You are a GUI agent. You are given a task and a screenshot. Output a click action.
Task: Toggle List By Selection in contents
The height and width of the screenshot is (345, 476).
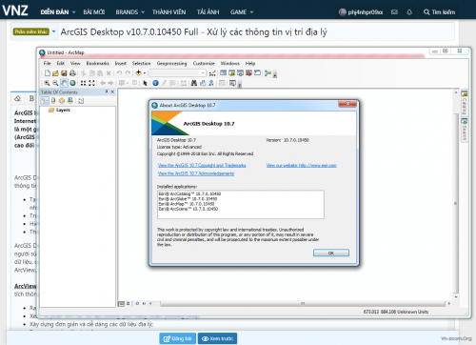coord(70,101)
